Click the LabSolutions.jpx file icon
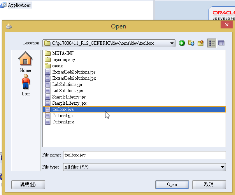This screenshot has height=195, width=235. [x=47, y=91]
